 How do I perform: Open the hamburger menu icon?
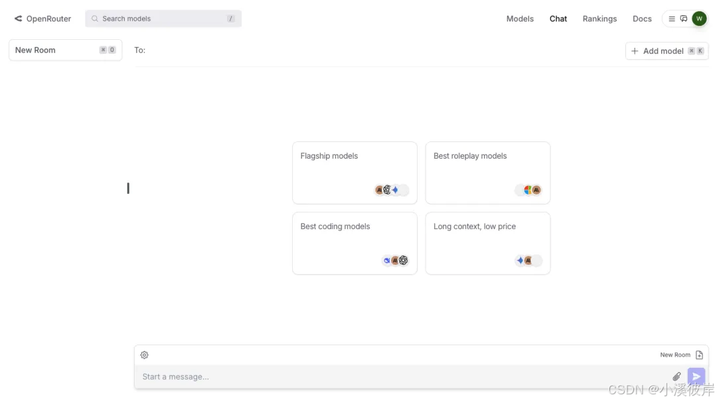click(x=672, y=19)
